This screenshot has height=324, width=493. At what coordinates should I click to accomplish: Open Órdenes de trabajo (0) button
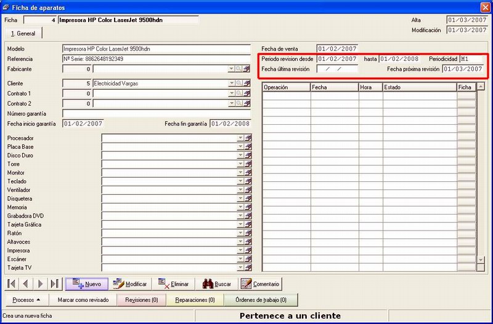(261, 300)
